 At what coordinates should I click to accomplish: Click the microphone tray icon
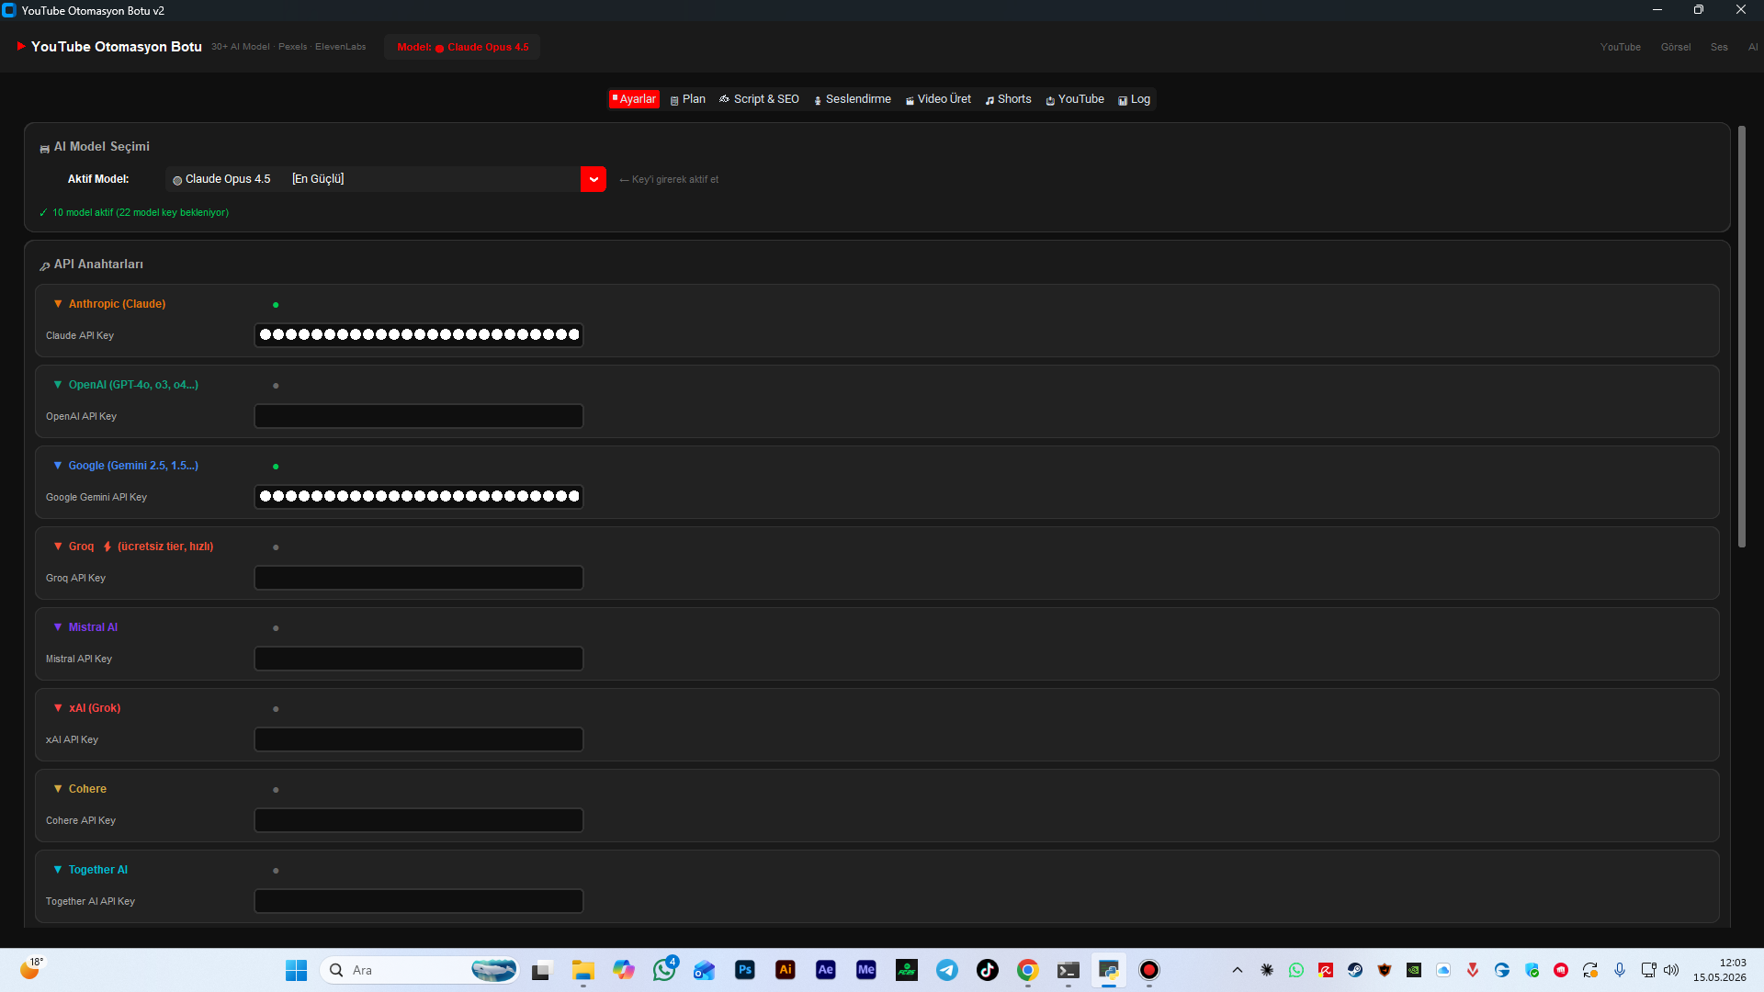pyautogui.click(x=1620, y=970)
